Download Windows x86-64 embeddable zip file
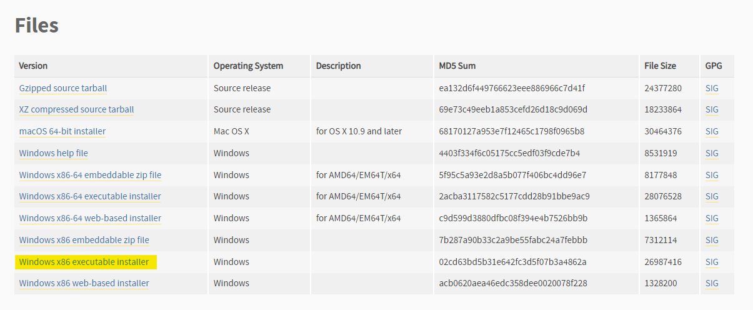This screenshot has width=753, height=310. coord(91,175)
